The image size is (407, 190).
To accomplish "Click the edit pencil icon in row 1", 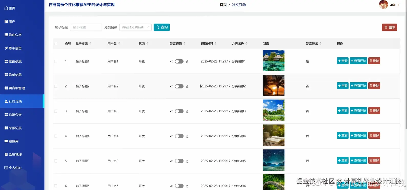I will coord(187,62).
